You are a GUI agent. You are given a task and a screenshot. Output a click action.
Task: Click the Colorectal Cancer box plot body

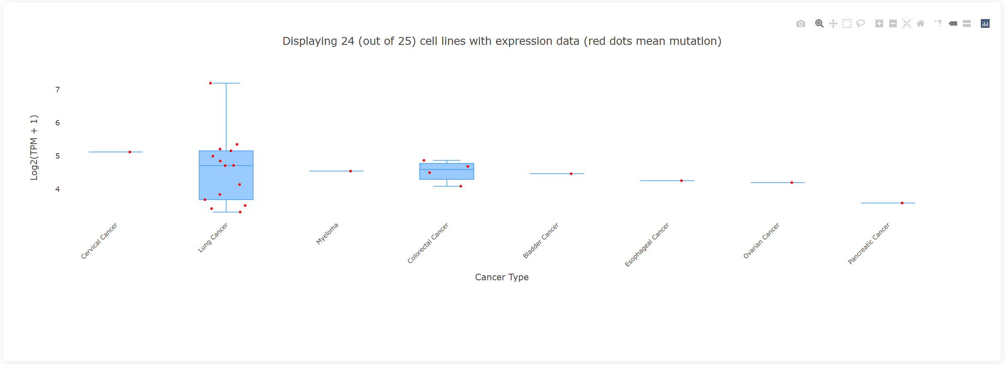click(x=447, y=174)
